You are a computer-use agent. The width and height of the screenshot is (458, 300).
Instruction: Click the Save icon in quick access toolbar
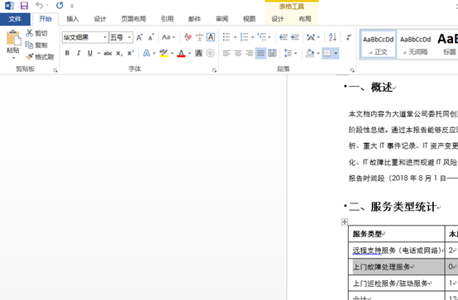(24, 6)
